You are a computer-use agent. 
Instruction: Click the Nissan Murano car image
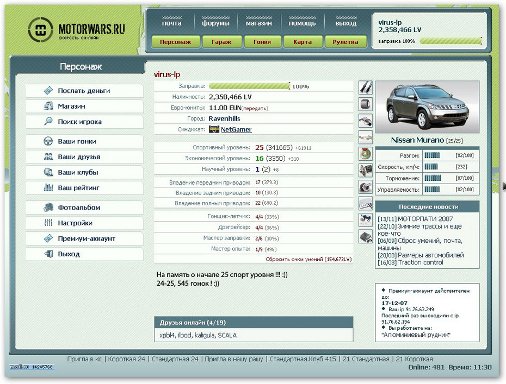[x=427, y=107]
